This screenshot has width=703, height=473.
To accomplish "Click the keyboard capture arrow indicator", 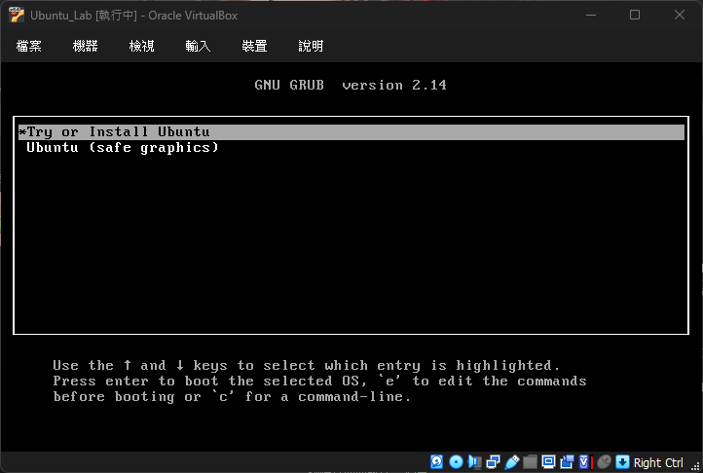I will click(x=623, y=461).
